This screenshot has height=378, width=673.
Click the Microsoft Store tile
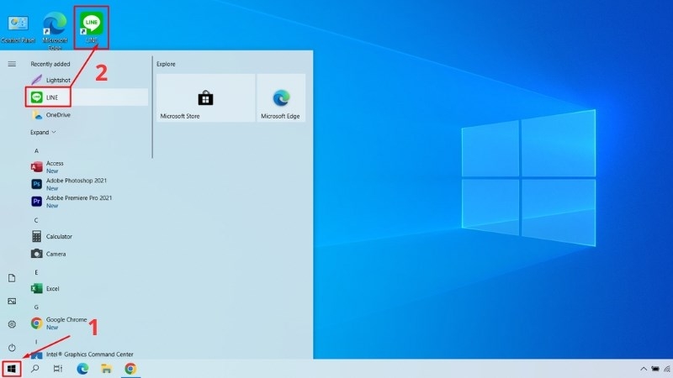click(x=205, y=99)
